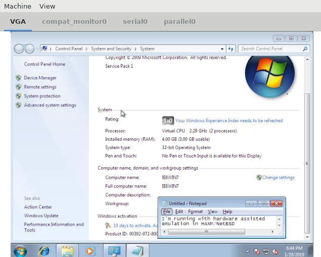The width and height of the screenshot is (321, 257).
Task: Switch to the compat_monitor0 tab
Action: 74,22
